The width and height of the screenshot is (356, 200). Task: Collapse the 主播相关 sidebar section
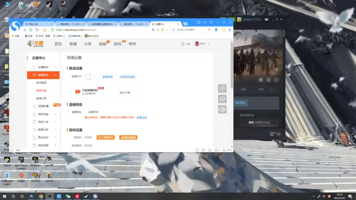(55, 67)
